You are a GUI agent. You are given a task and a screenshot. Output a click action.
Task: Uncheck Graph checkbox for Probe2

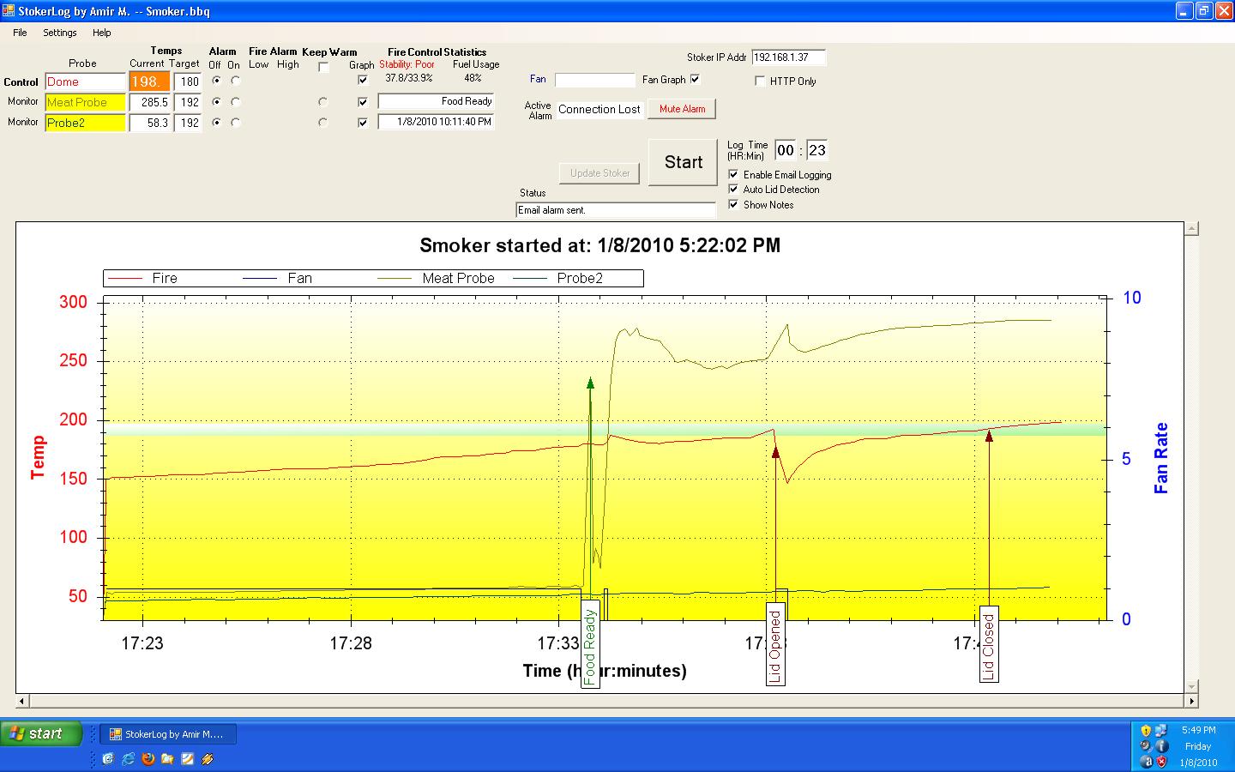363,123
